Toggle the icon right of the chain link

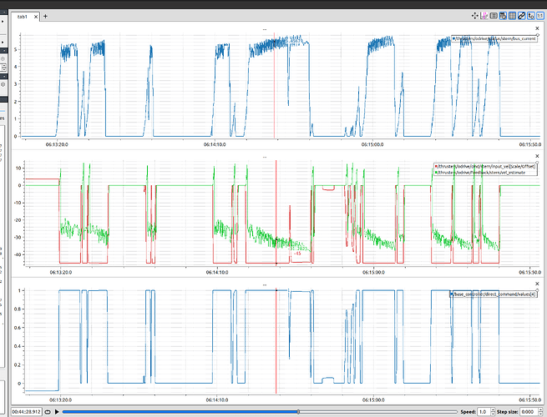tap(531, 16)
